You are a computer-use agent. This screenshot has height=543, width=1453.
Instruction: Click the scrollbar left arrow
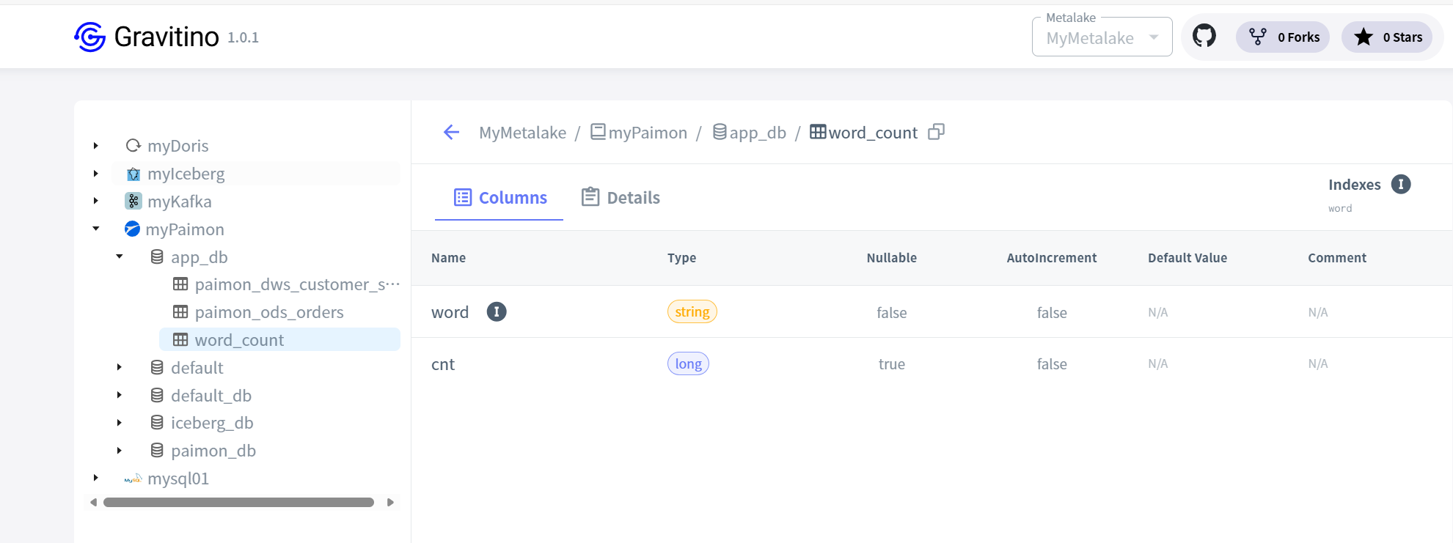point(93,503)
